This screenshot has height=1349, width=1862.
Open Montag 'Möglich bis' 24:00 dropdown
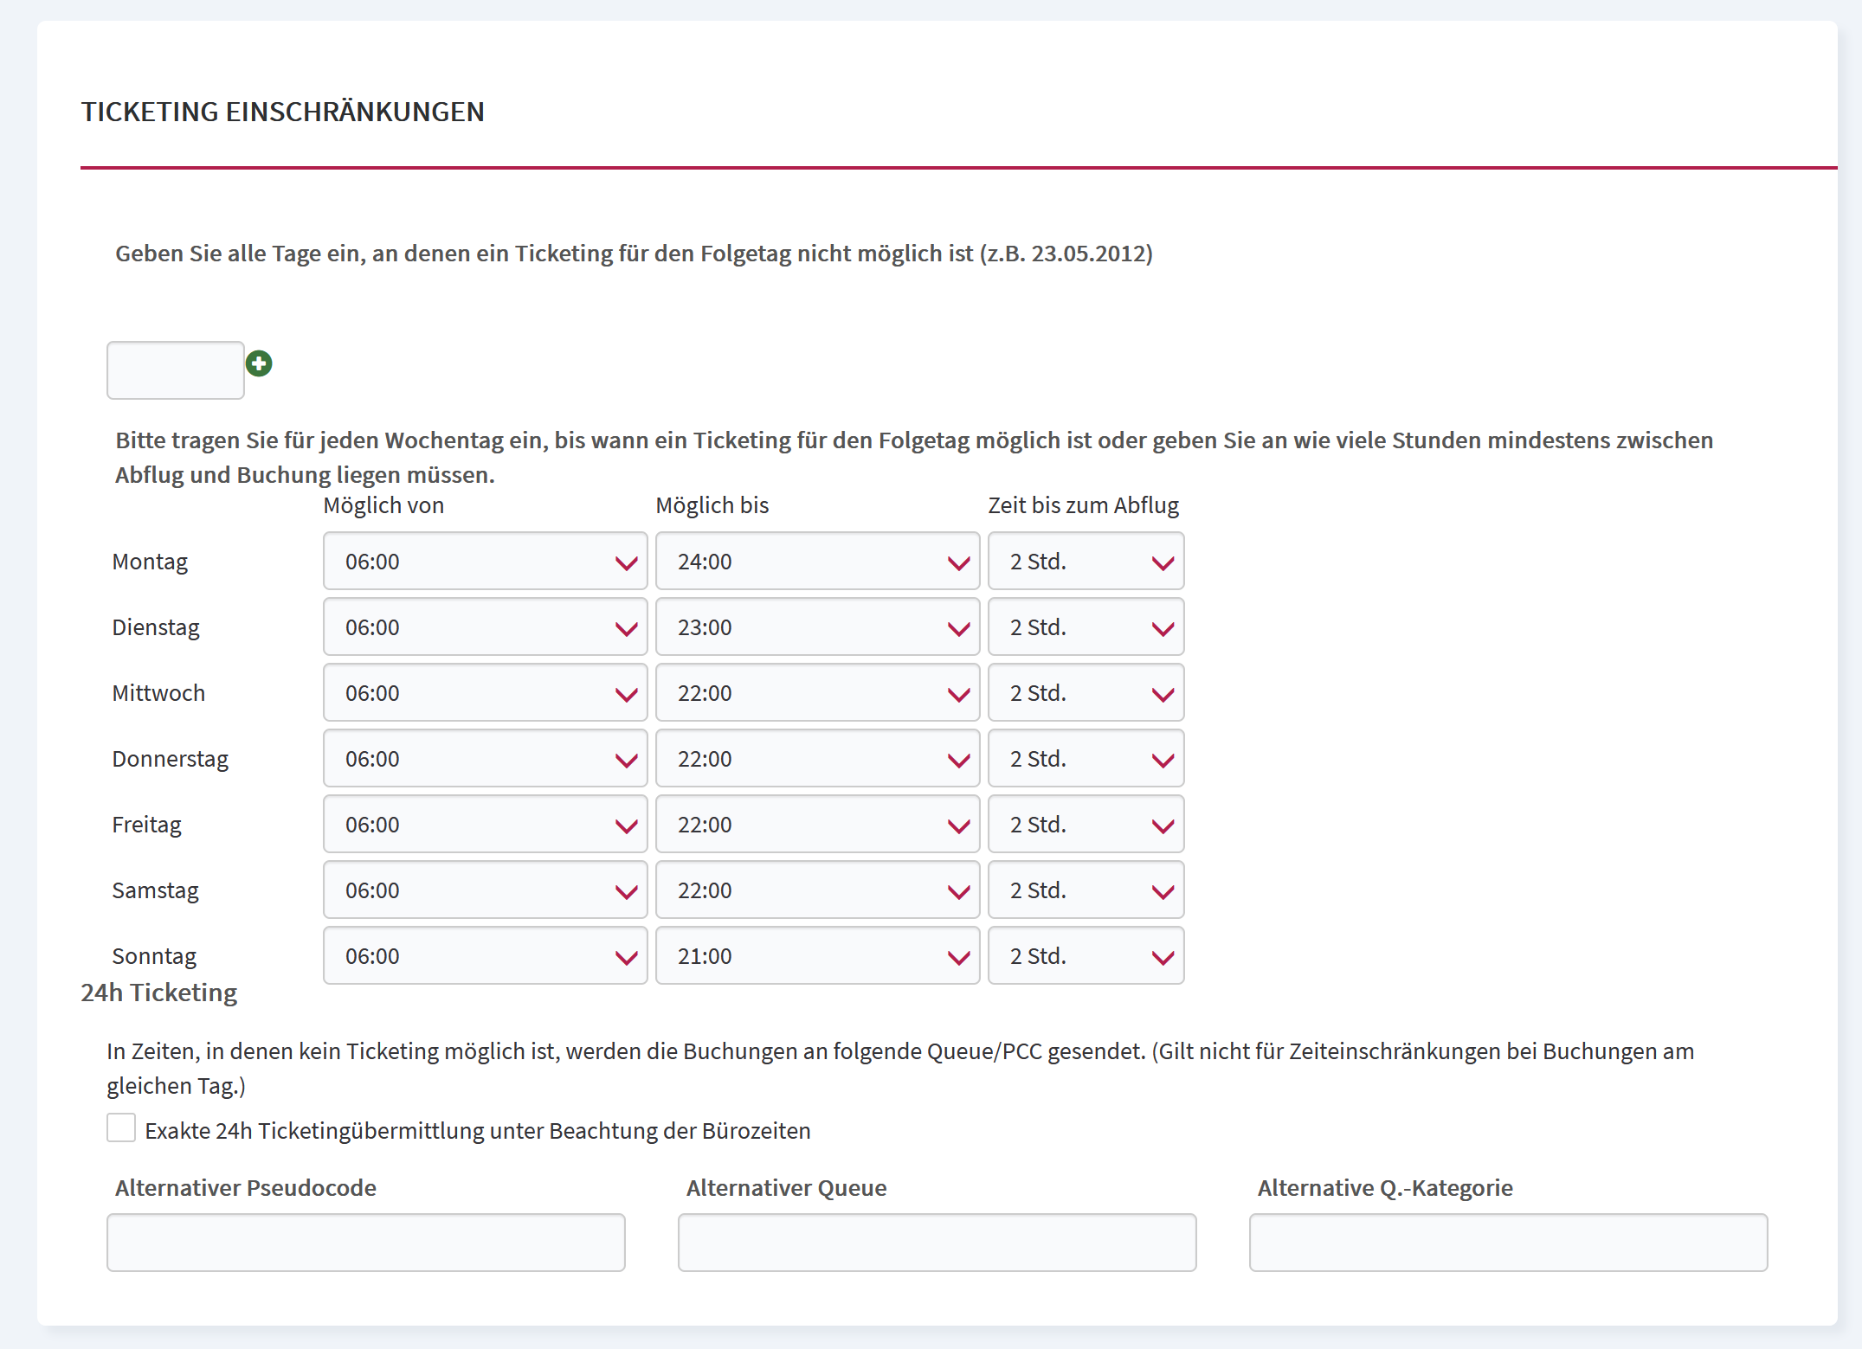pyautogui.click(x=818, y=562)
